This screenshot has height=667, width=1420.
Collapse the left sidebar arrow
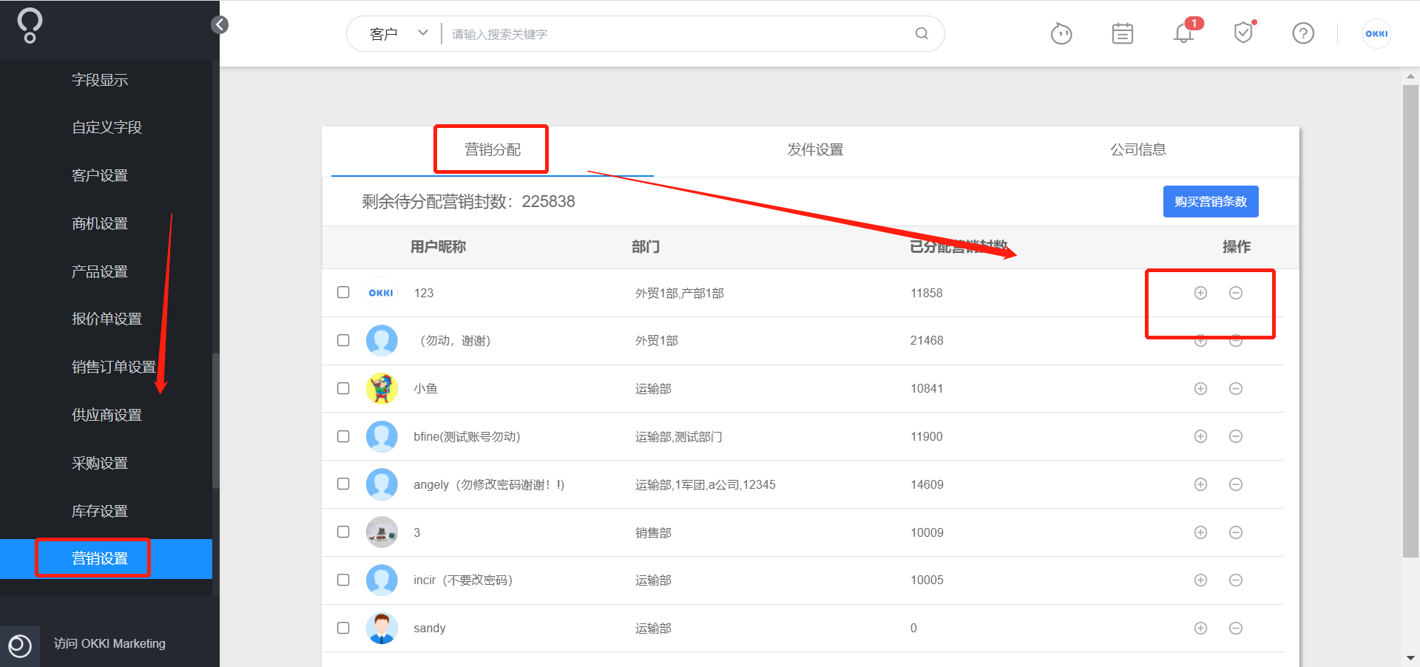(x=220, y=24)
